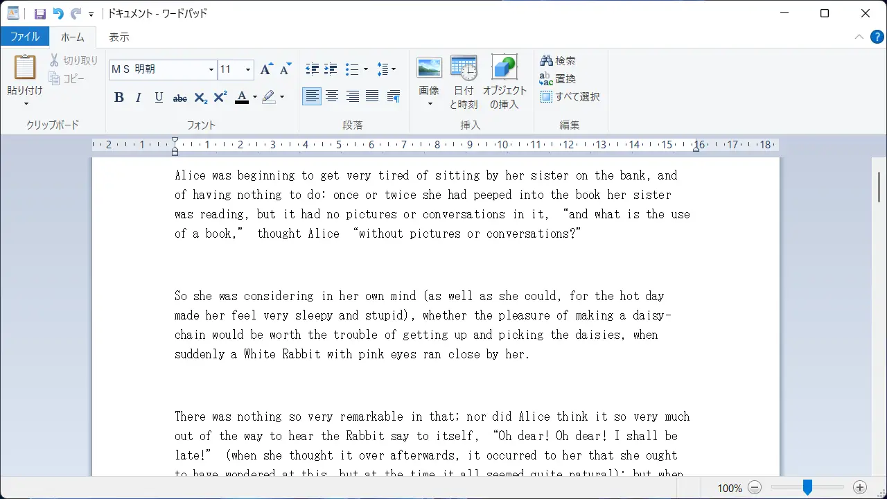The height and width of the screenshot is (499, 887).
Task: Click the zoom slider handle
Action: pos(807,488)
